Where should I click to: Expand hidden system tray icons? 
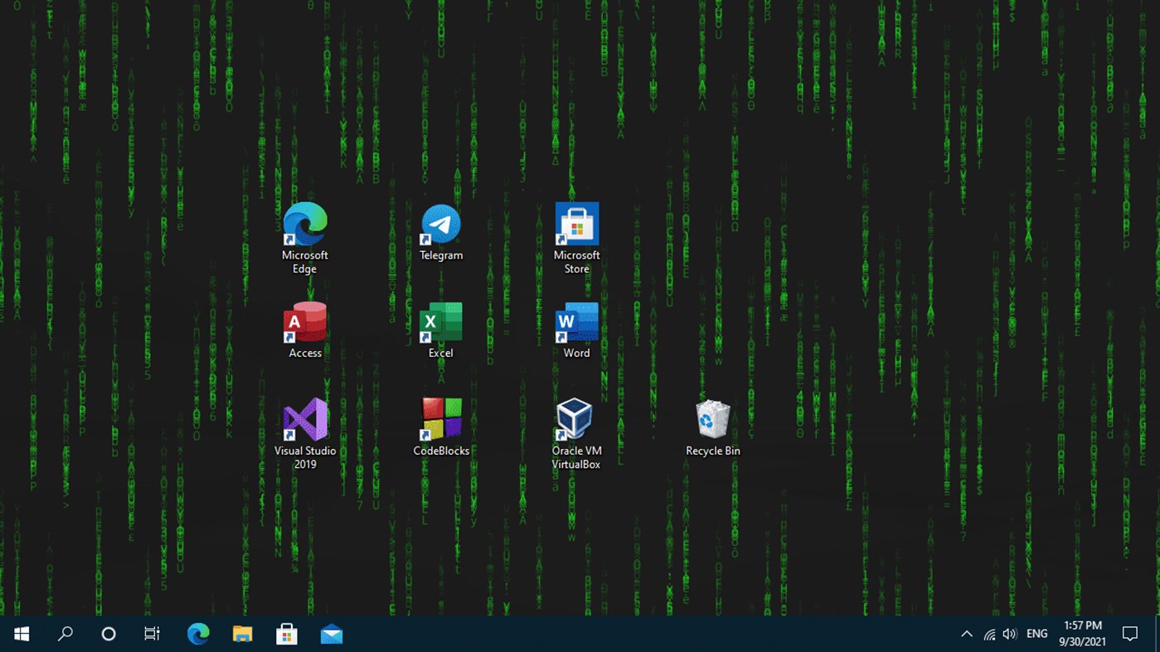[966, 633]
